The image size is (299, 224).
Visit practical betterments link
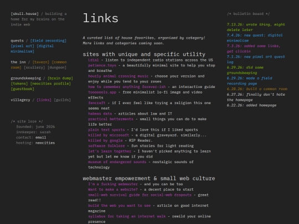pyautogui.click(x=111, y=119)
